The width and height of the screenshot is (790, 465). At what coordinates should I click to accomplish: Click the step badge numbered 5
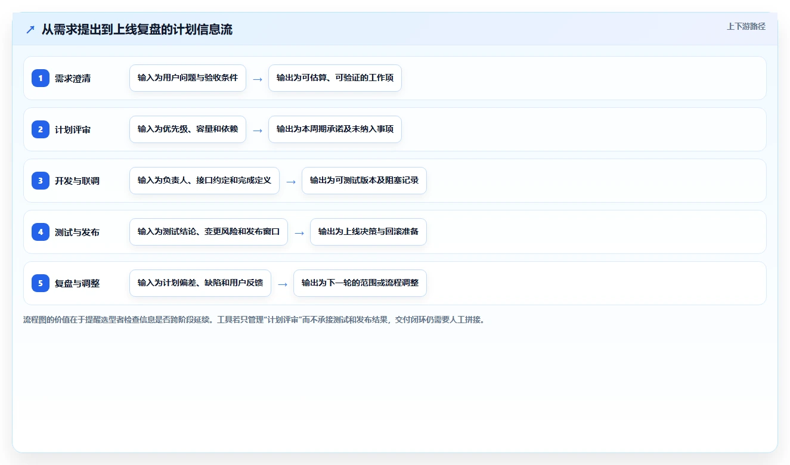coord(41,283)
